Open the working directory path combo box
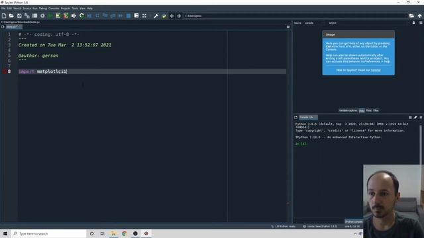The width and height of the screenshot is (424, 238). (x=295, y=16)
